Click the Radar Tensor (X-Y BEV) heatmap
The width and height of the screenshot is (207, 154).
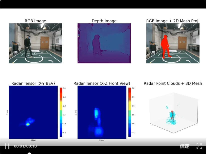coord(34,112)
